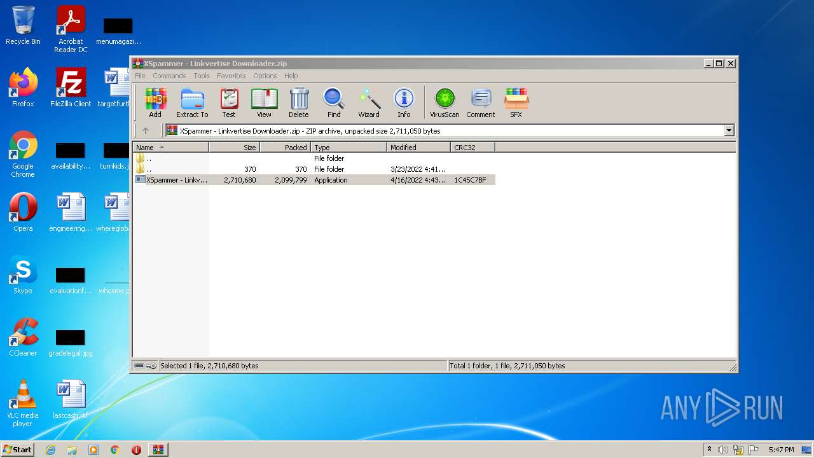Open the Commands menu
This screenshot has width=814, height=458.
169,76
